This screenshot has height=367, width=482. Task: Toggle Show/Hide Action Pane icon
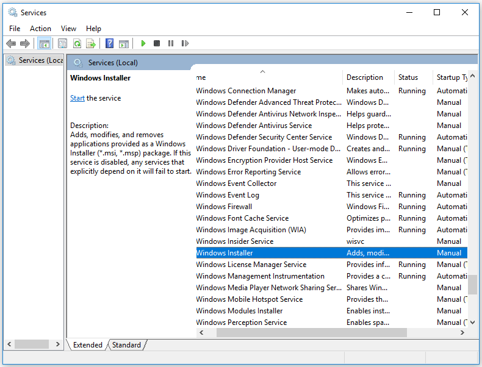click(x=124, y=44)
